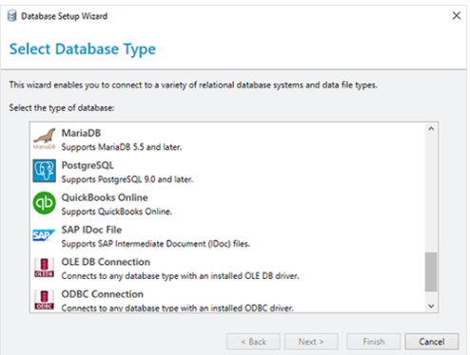Click the Next > button
Viewport: 470px width, 355px height.
click(x=311, y=342)
